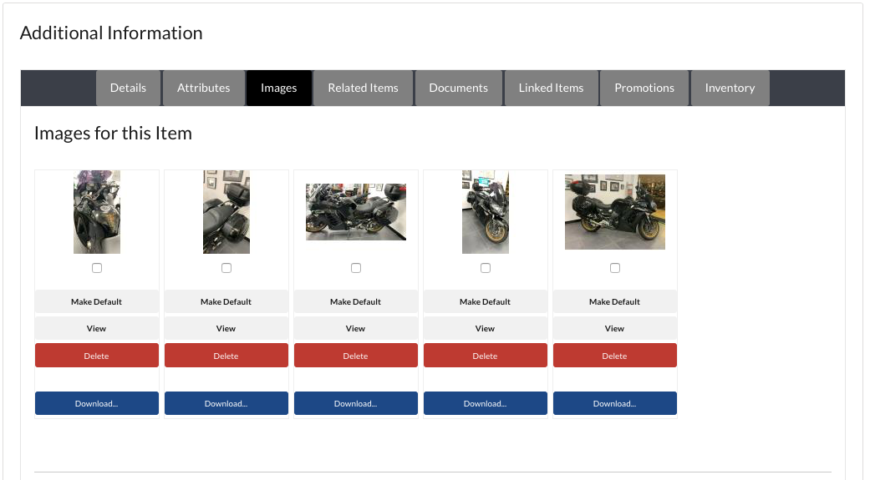Download the fourth image

point(486,403)
